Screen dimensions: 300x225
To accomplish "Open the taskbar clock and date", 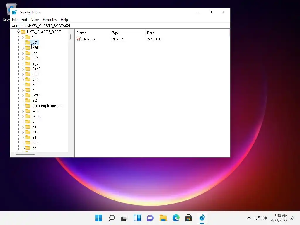I will click(x=279, y=218).
